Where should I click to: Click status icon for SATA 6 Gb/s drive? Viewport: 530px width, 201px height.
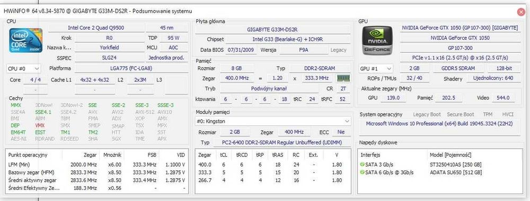coord(363,172)
